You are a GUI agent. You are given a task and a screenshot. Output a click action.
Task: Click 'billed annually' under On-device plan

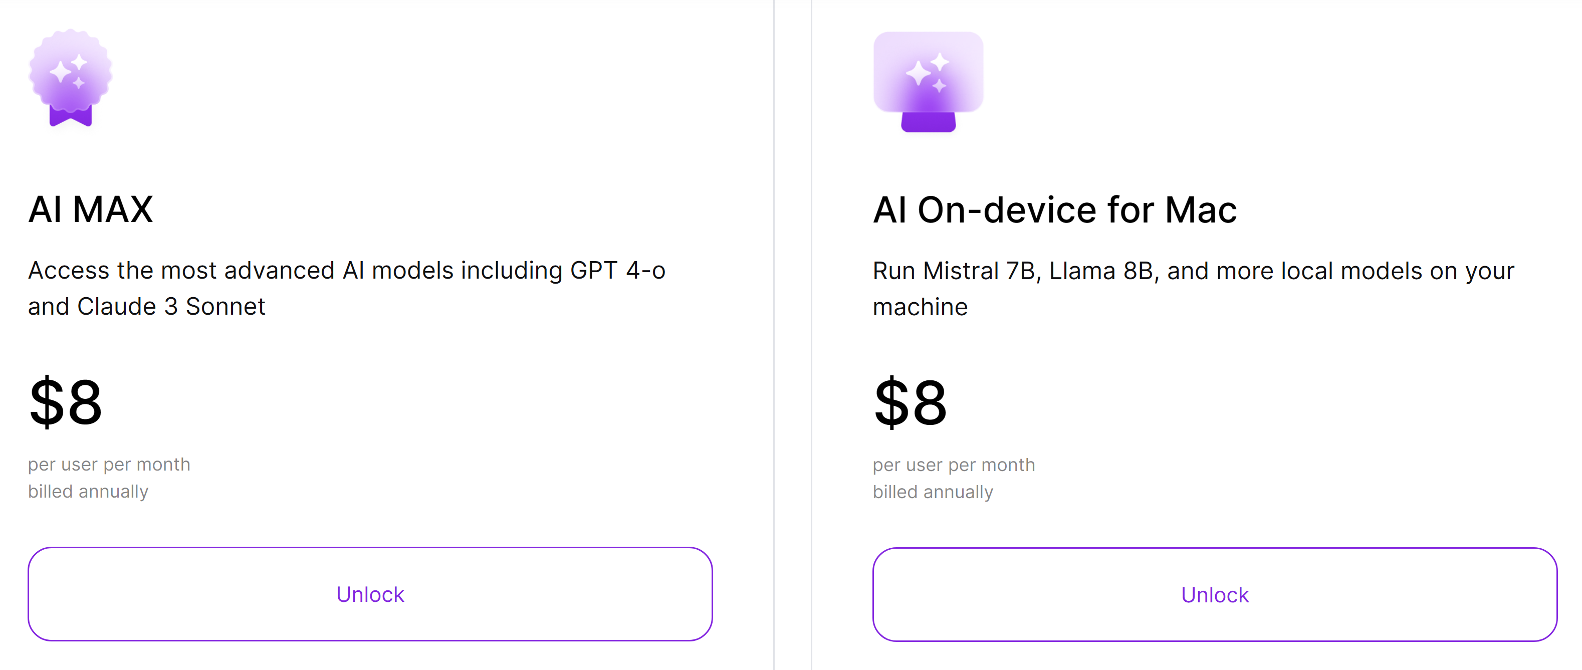(x=933, y=492)
